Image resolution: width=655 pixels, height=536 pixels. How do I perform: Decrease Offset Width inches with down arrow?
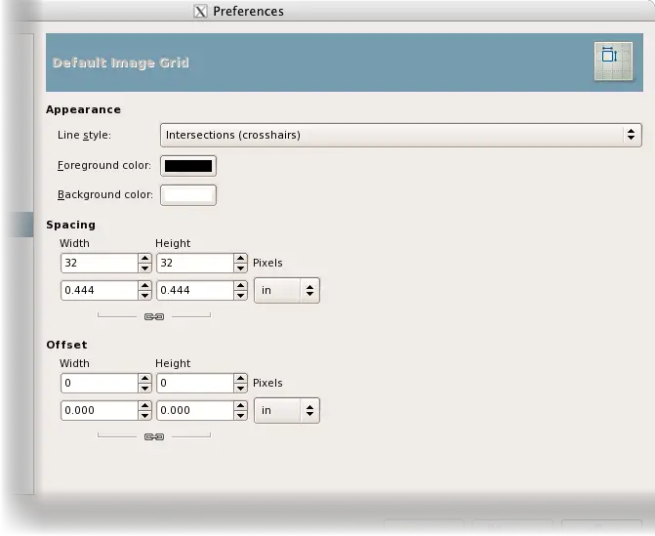click(x=145, y=415)
